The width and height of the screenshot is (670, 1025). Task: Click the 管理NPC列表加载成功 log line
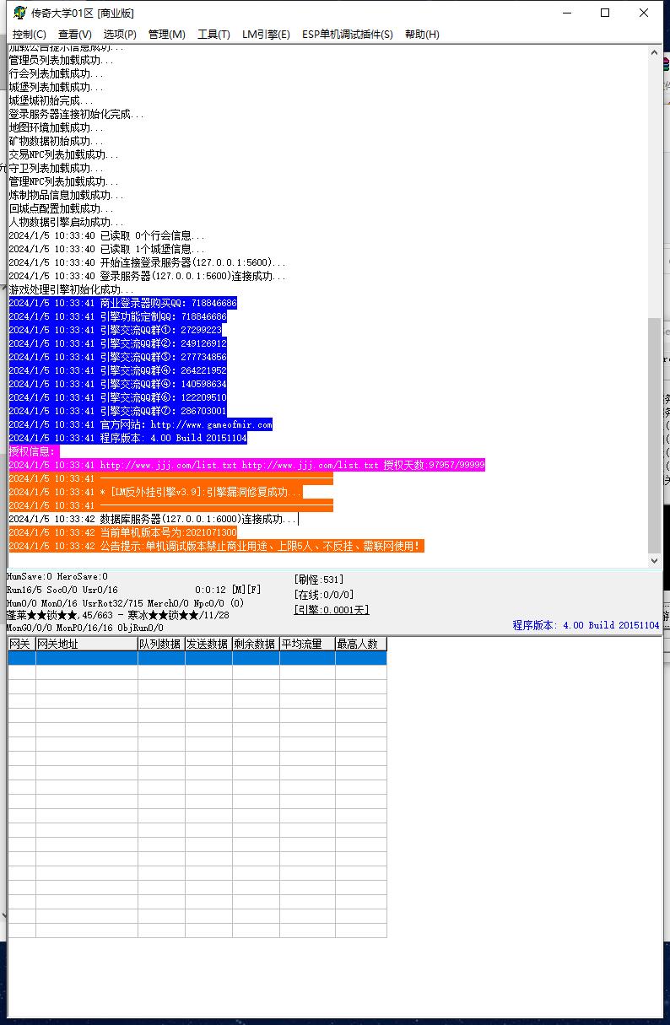(x=63, y=181)
